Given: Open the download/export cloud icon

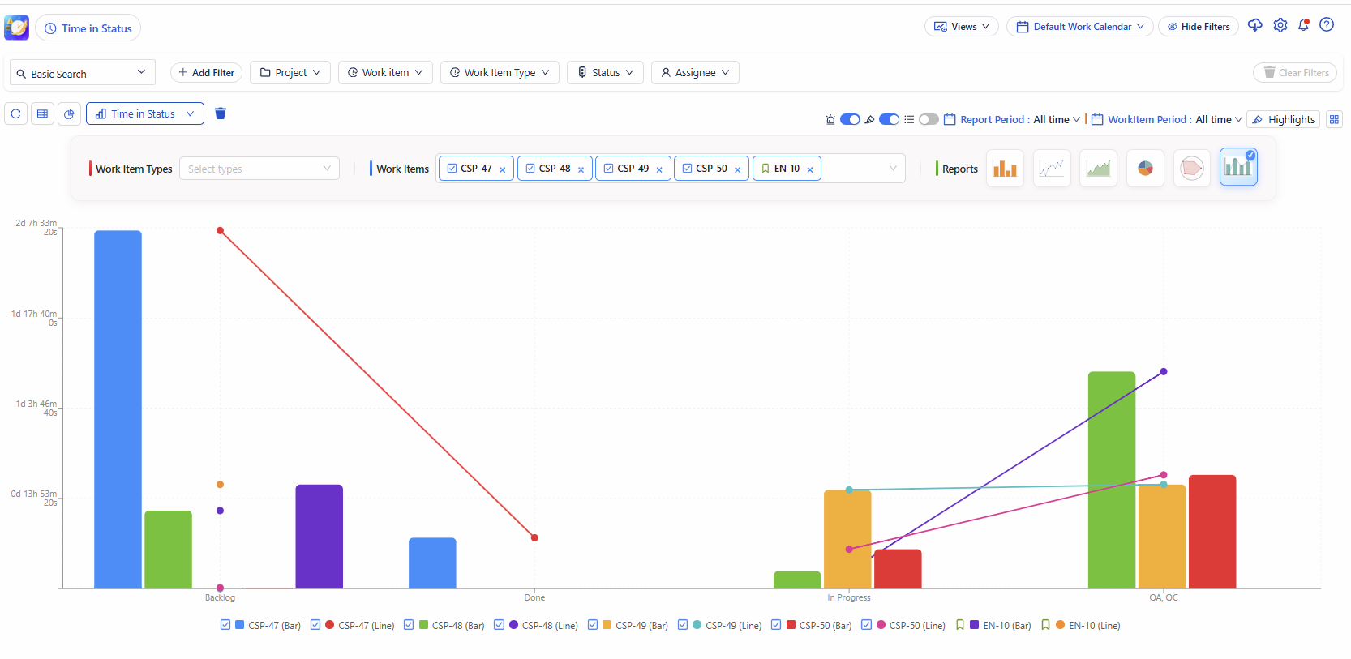Looking at the screenshot, I should click(x=1255, y=25).
